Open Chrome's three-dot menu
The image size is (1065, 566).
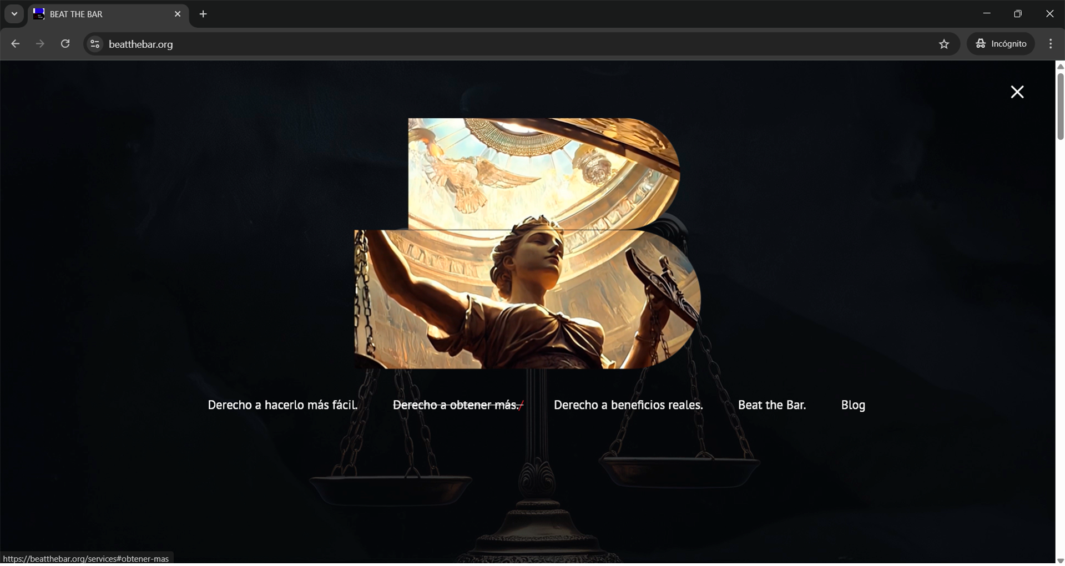tap(1051, 44)
